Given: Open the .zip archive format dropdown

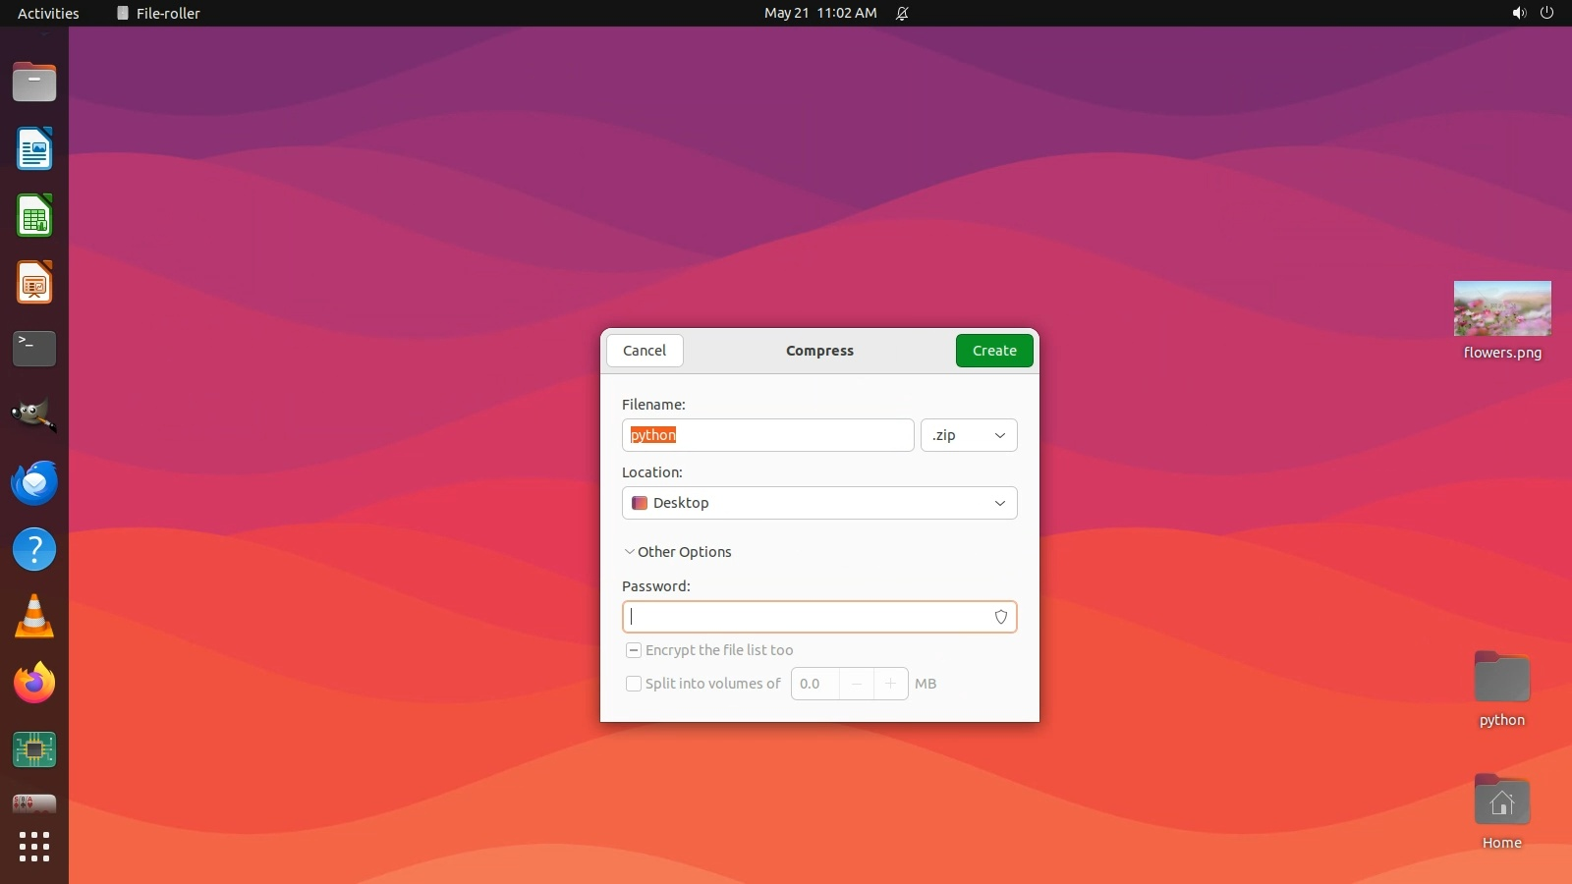Looking at the screenshot, I should pyautogui.click(x=968, y=435).
